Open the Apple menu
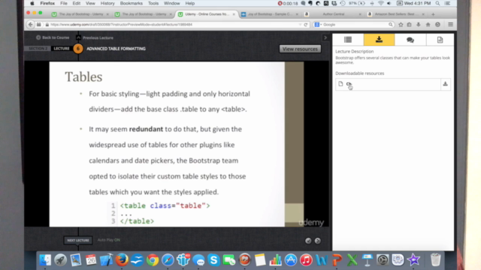This screenshot has height=270, width=481. (x=32, y=3)
